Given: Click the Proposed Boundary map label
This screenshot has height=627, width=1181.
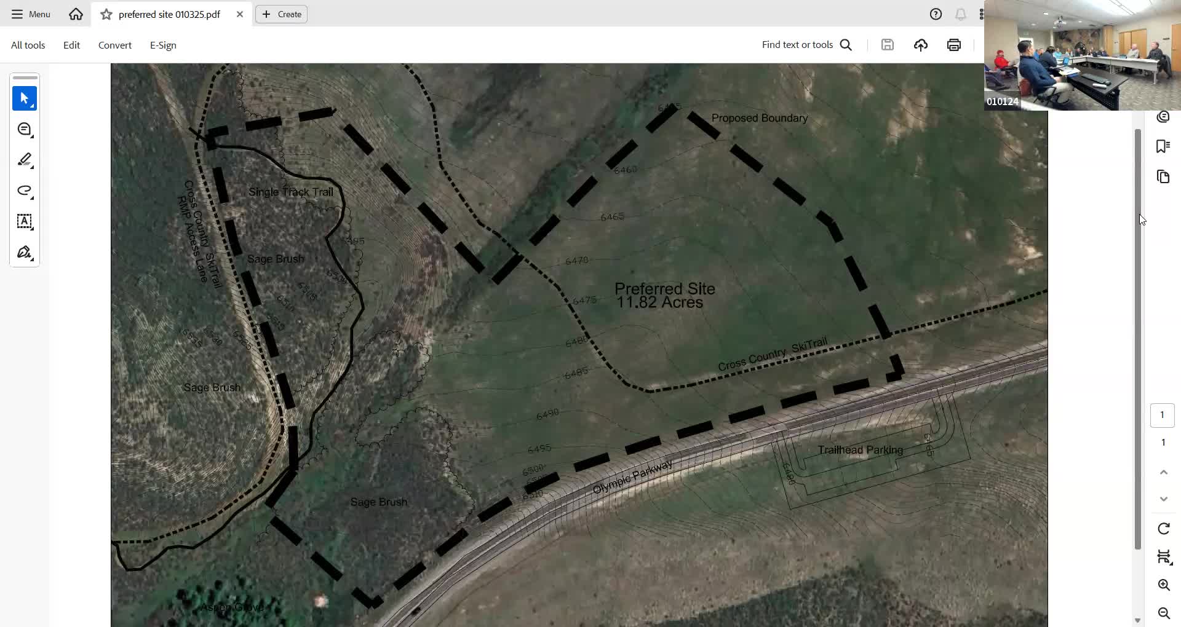Looking at the screenshot, I should pyautogui.click(x=759, y=118).
